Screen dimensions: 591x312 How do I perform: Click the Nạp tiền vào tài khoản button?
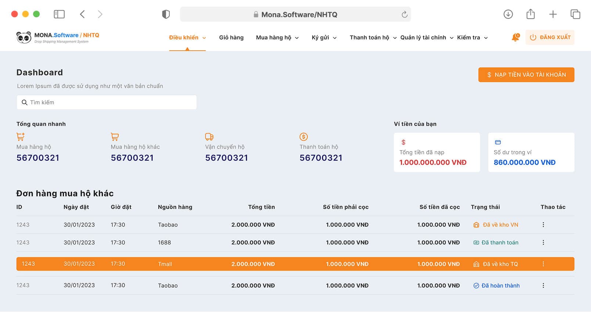(x=526, y=75)
